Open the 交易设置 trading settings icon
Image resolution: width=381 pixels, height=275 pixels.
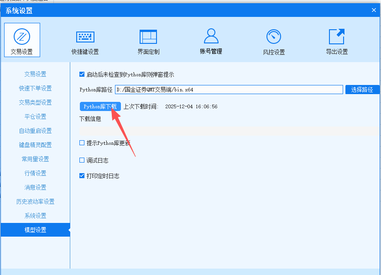tap(22, 40)
